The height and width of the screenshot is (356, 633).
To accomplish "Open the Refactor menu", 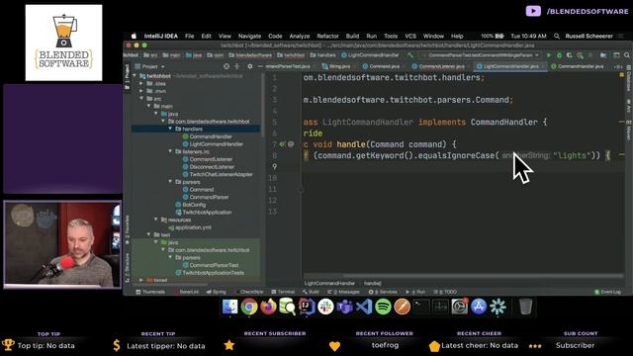I will (327, 36).
